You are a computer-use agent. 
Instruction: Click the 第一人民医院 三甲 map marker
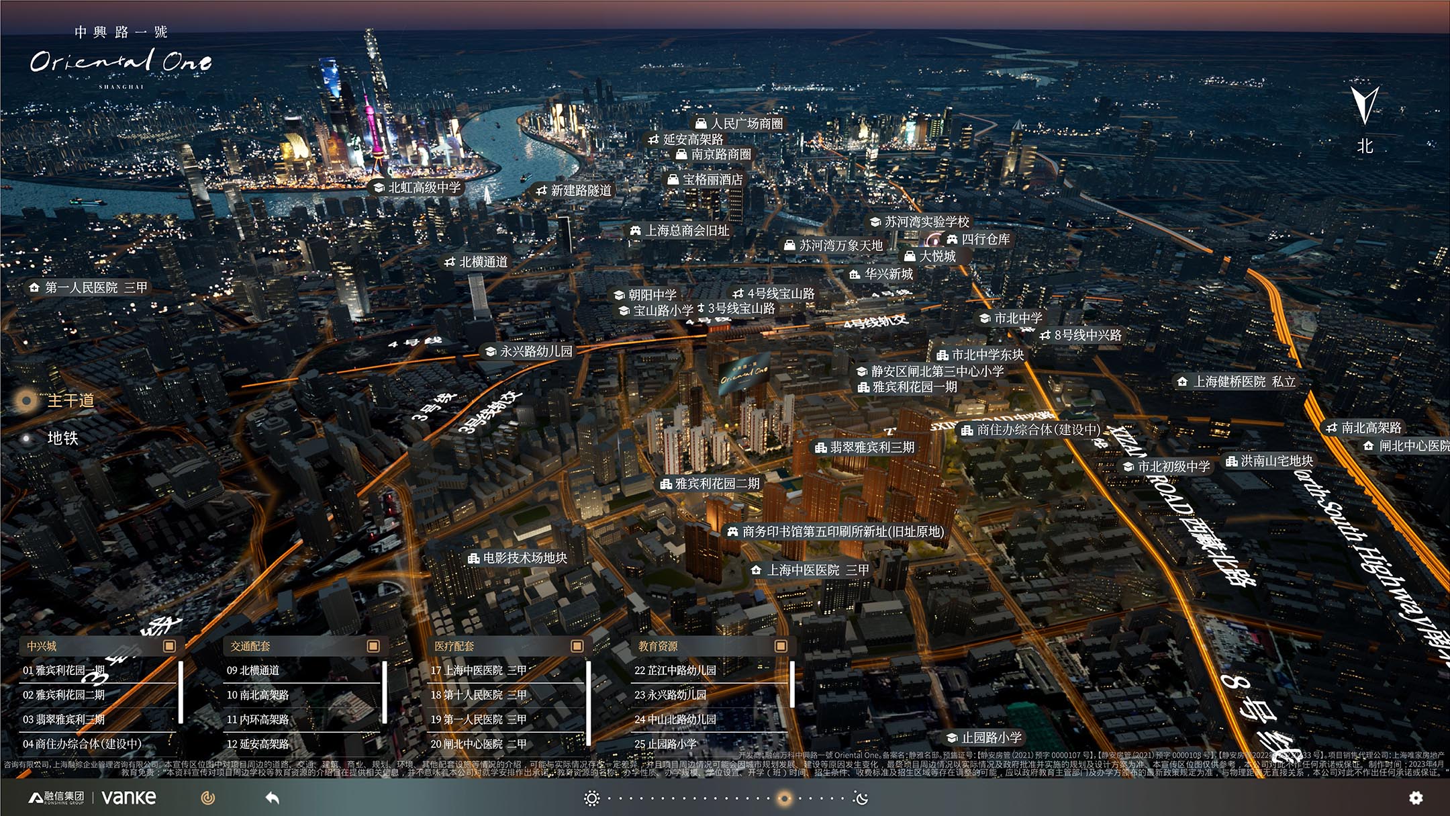point(88,287)
